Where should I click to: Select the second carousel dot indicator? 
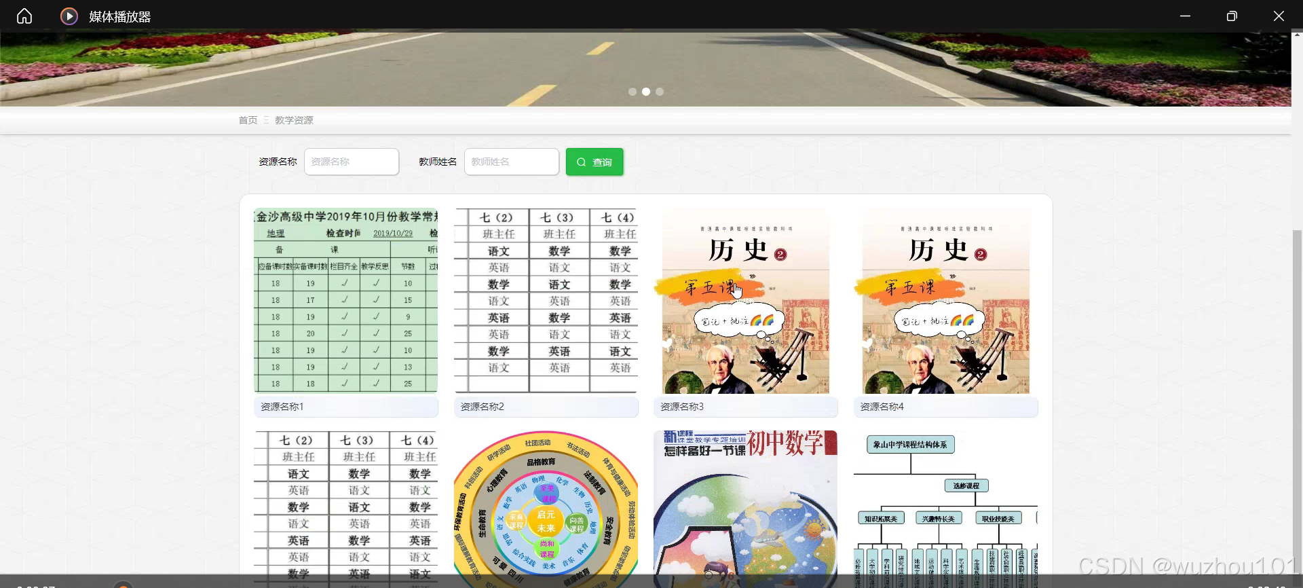[x=646, y=92]
